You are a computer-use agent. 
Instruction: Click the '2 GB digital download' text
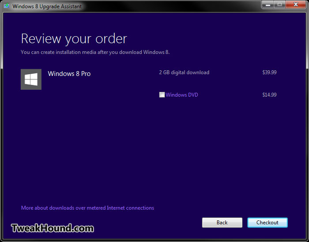(x=184, y=72)
